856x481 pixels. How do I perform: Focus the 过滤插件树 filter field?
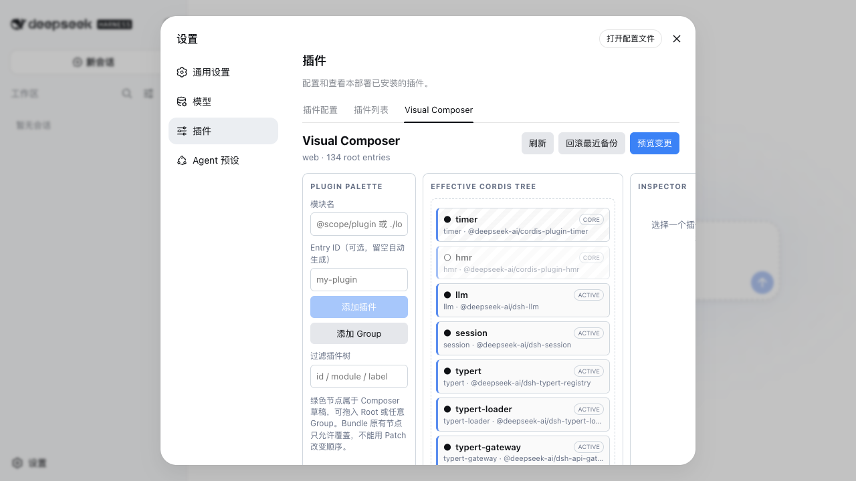(x=359, y=376)
